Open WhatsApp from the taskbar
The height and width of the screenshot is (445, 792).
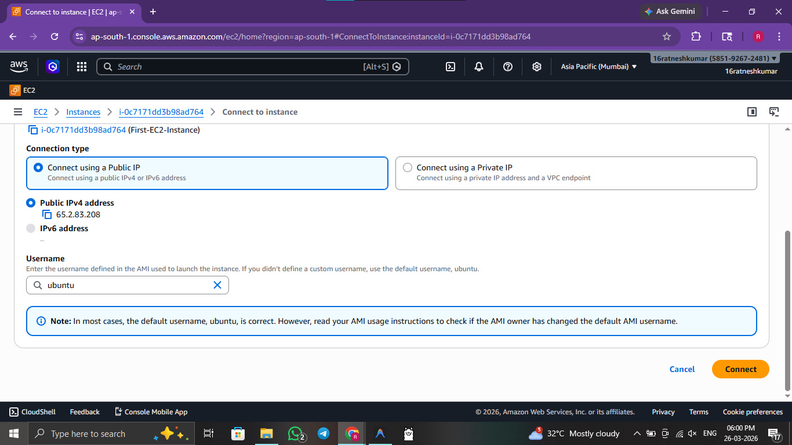point(297,433)
